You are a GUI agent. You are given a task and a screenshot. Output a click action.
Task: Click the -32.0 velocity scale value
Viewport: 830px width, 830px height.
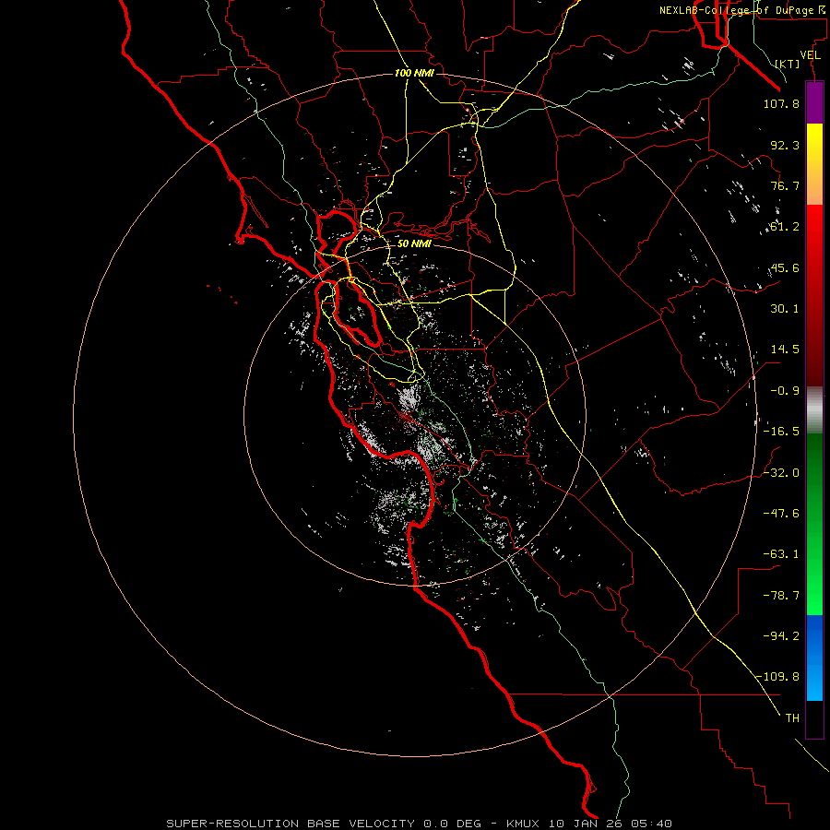pyautogui.click(x=781, y=473)
